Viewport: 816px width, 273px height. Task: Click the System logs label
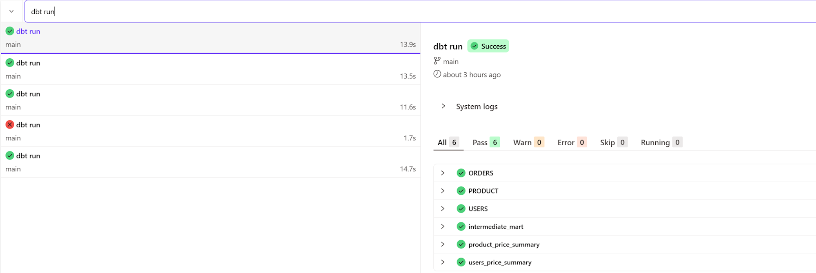[477, 107]
